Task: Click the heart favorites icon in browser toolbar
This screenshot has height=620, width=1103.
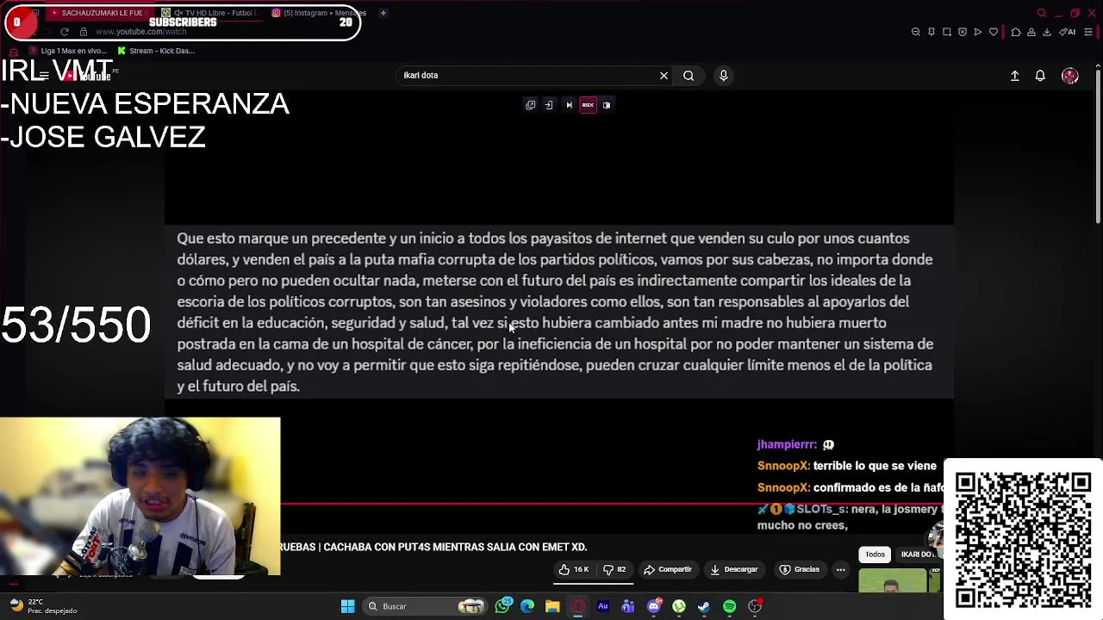Action: [x=994, y=32]
